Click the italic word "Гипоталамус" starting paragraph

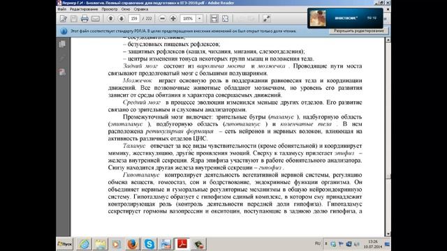(141, 175)
